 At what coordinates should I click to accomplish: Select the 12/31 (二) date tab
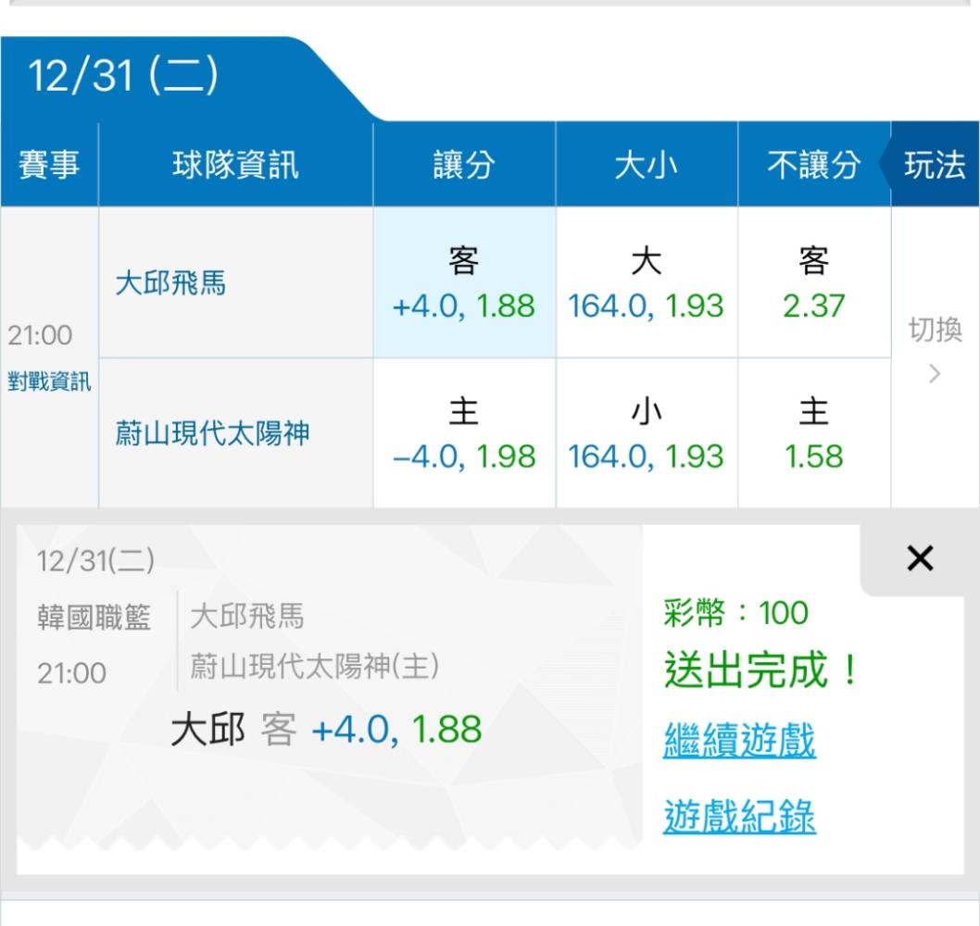coord(122,76)
